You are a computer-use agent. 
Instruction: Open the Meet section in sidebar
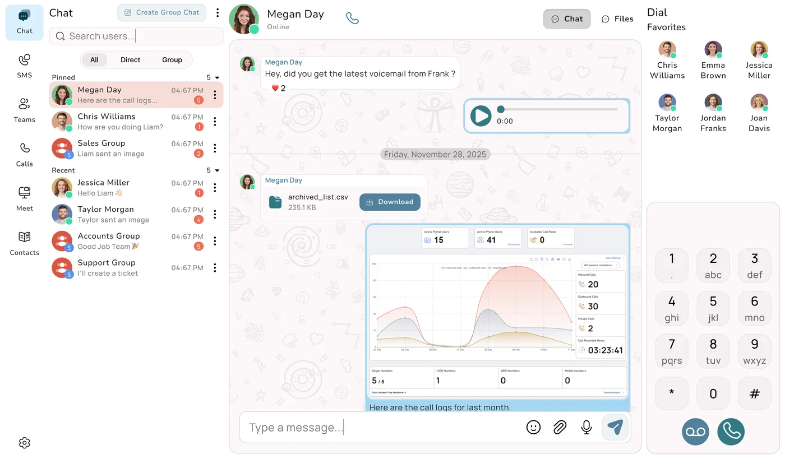25,199
